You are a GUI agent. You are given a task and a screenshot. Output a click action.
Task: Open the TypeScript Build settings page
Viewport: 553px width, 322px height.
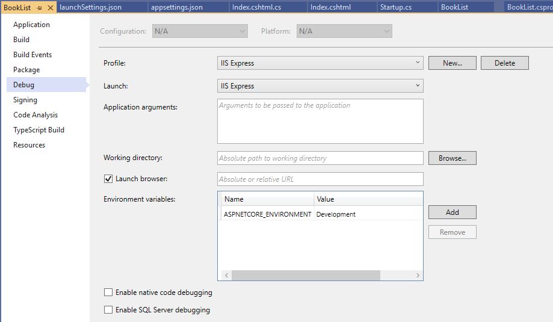[39, 130]
